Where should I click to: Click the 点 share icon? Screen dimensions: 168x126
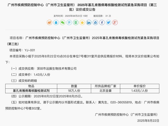(x=95, y=23)
